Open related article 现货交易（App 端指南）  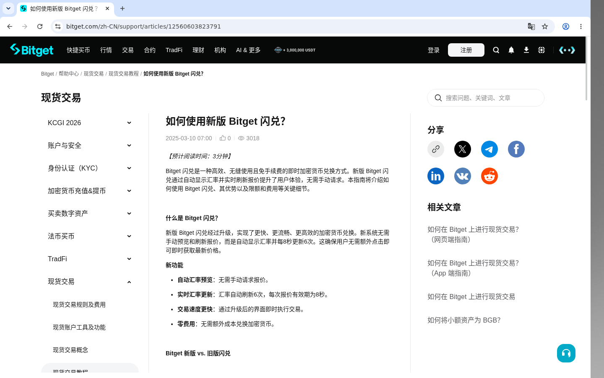click(473, 268)
